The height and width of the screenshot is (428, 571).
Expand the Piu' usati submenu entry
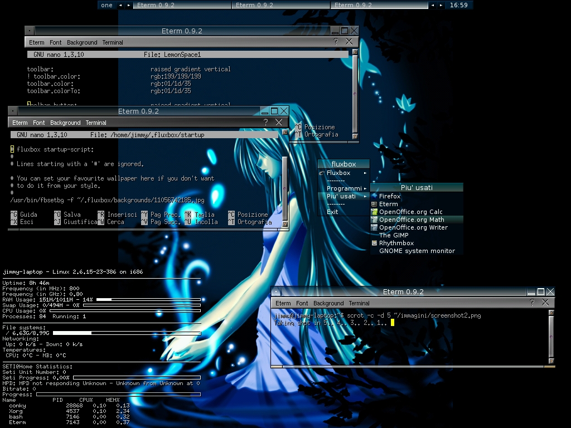[343, 197]
